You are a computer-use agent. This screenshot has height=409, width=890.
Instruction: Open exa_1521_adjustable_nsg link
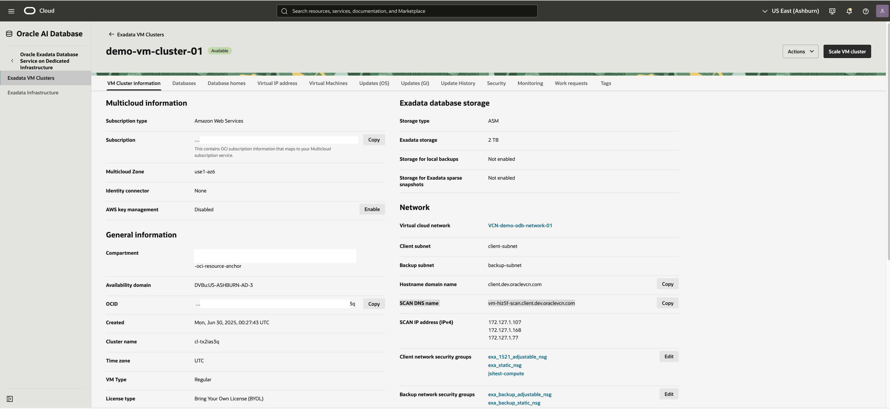point(517,357)
